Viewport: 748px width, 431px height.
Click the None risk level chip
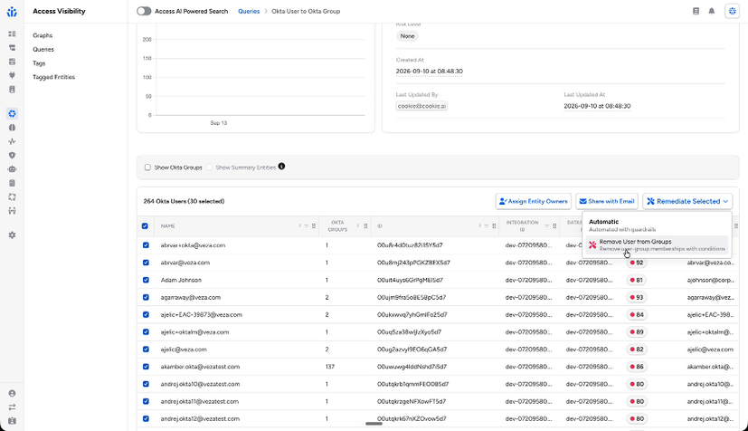[407, 36]
